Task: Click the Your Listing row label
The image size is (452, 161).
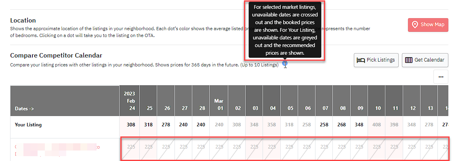Action: tap(28, 125)
